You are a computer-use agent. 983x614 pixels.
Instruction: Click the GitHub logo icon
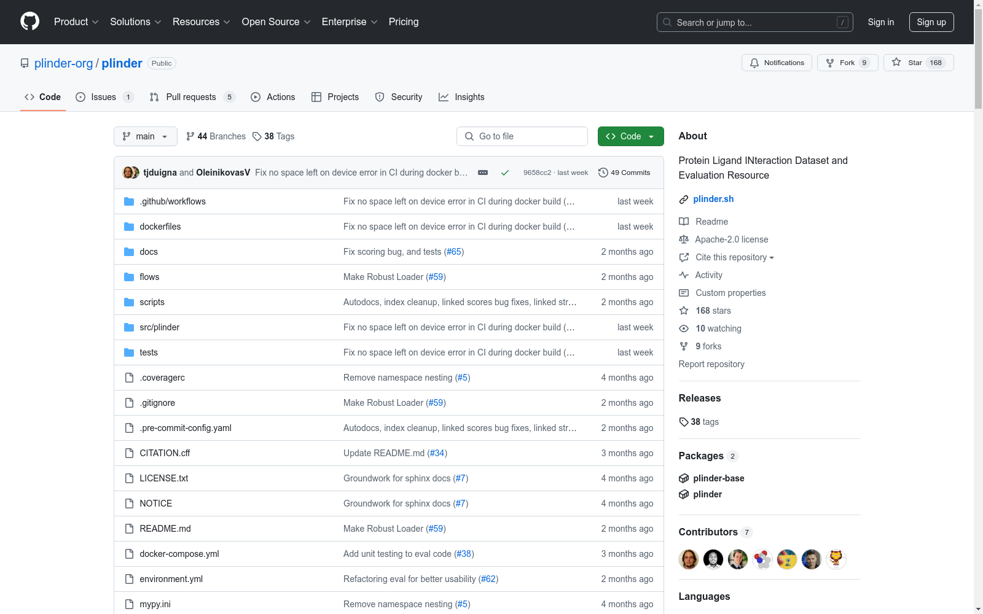(x=29, y=21)
